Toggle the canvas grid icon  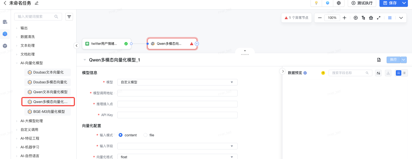(390, 18)
